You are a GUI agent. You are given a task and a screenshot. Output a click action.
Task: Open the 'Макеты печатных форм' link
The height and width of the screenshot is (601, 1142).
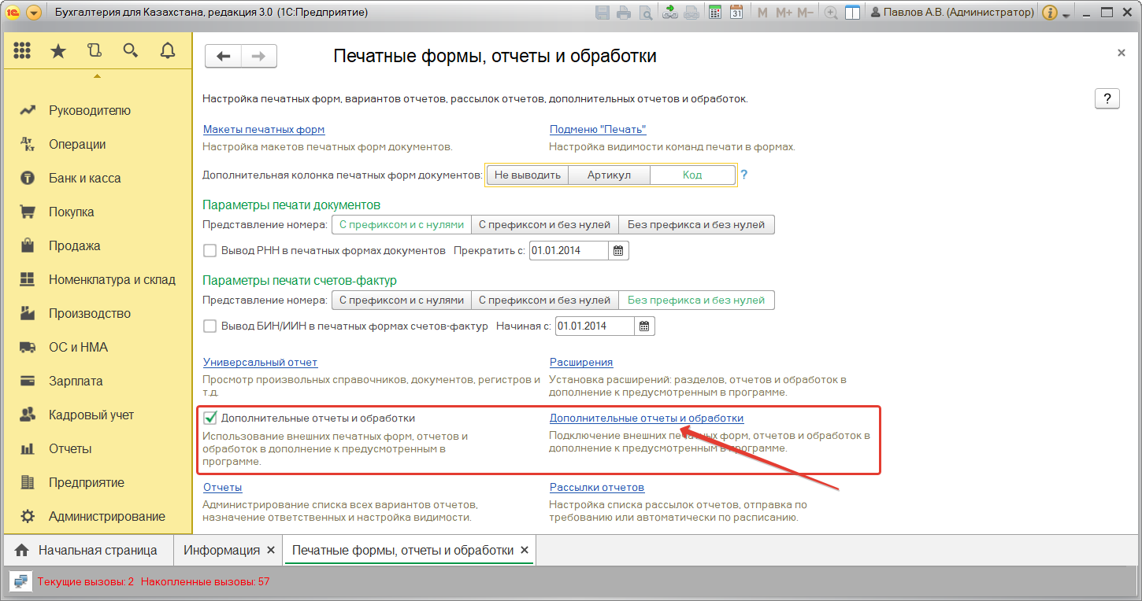coord(264,129)
